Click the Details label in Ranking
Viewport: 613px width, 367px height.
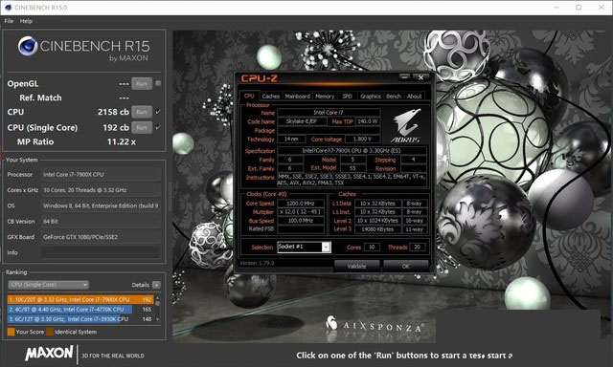tap(141, 285)
